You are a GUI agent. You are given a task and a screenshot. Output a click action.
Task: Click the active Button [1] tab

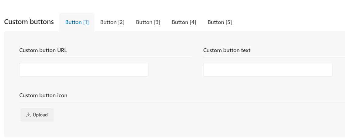[x=77, y=22]
